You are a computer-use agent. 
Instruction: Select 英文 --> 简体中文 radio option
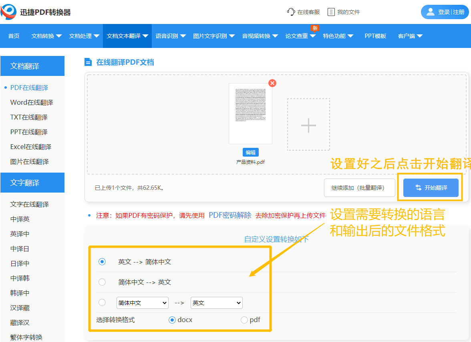pos(102,262)
